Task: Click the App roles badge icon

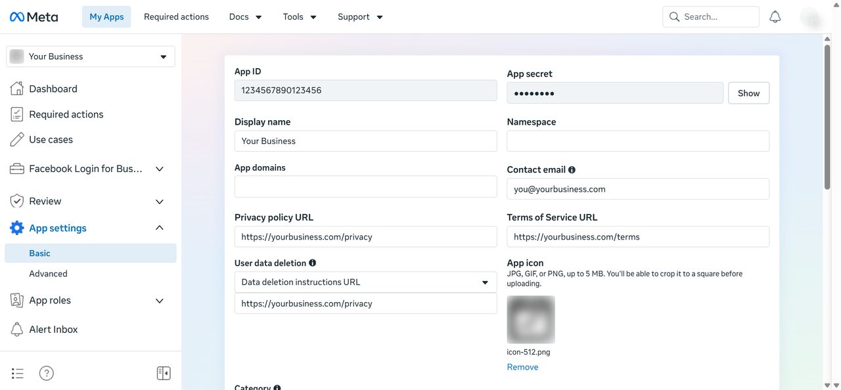Action: 17,300
